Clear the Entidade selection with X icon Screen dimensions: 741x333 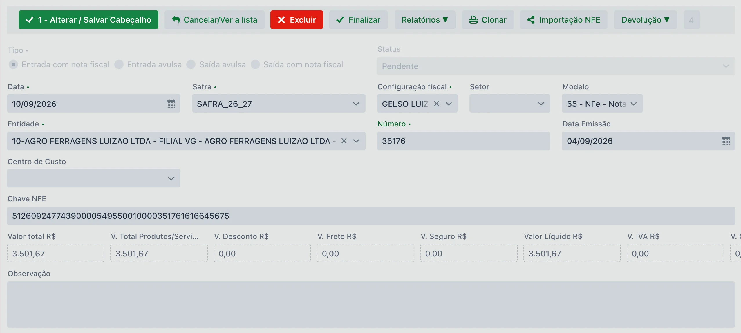click(x=344, y=141)
